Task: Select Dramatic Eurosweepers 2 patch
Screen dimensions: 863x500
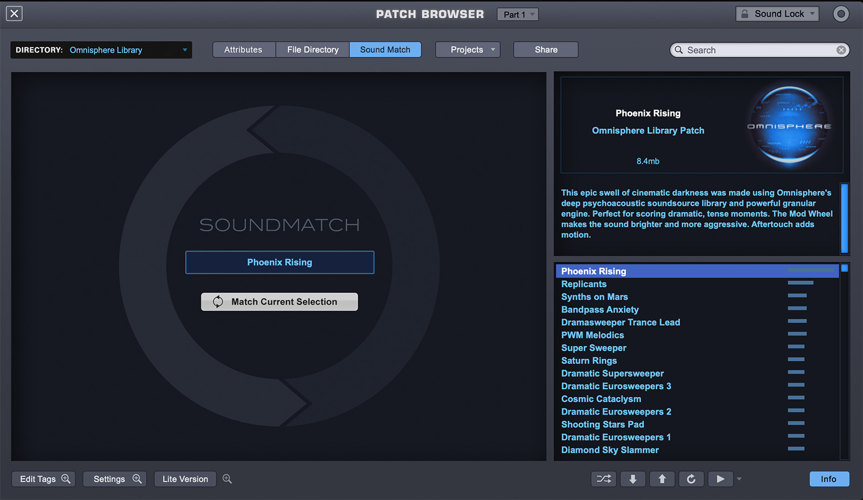Action: (697, 412)
